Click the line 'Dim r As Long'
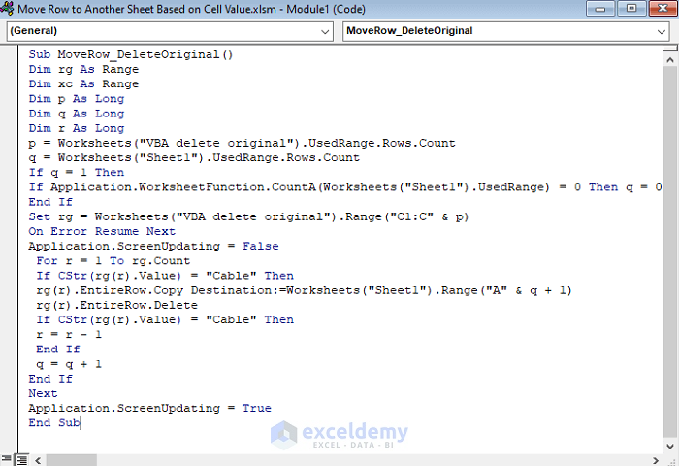Viewport: 679px width, 466px height. click(x=77, y=128)
